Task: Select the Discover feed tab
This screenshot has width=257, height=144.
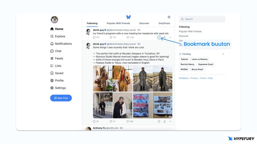Action: [x=144, y=23]
